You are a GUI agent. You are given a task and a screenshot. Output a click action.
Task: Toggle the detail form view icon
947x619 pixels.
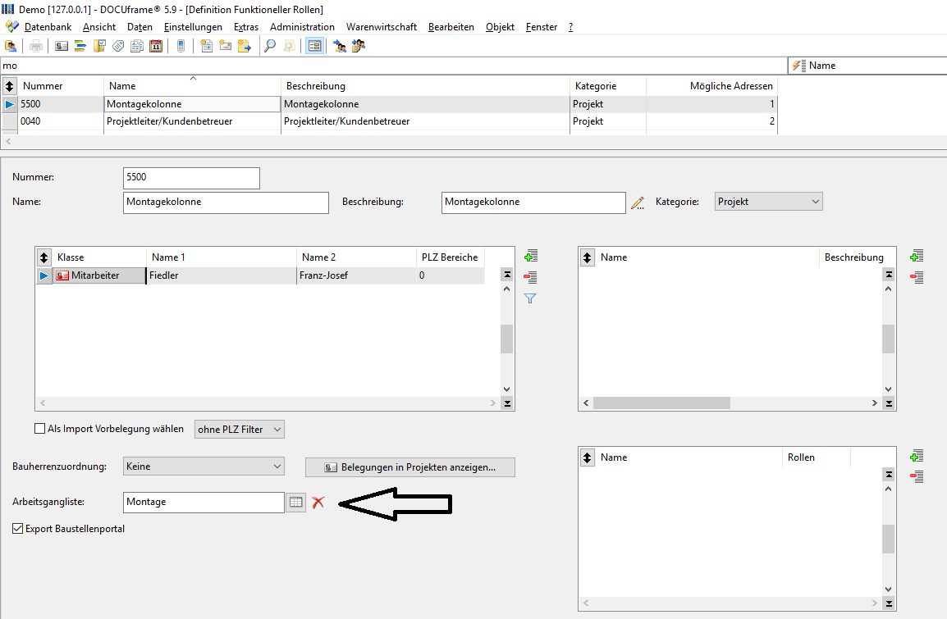click(314, 46)
